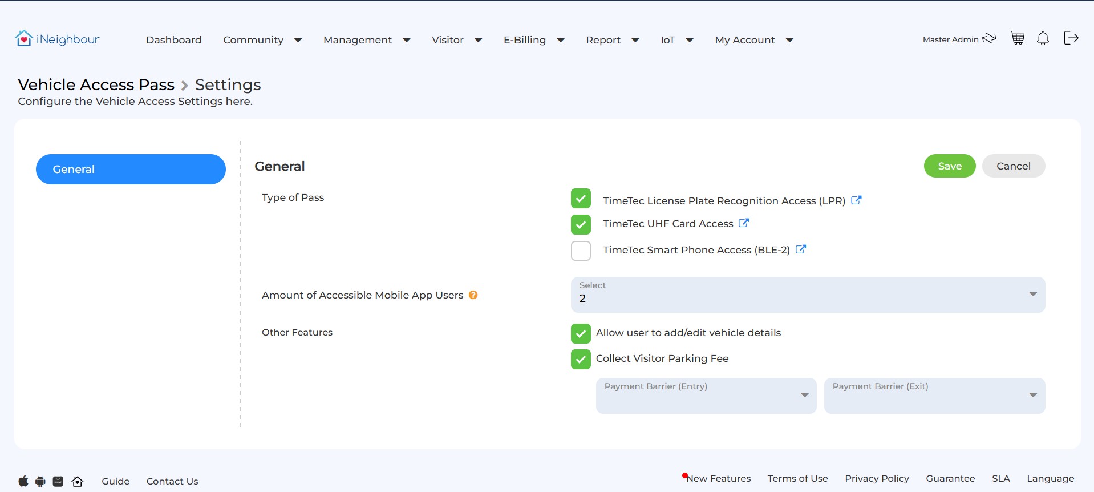Open the BLE-2 external link icon
This screenshot has height=492, width=1094.
tap(801, 249)
